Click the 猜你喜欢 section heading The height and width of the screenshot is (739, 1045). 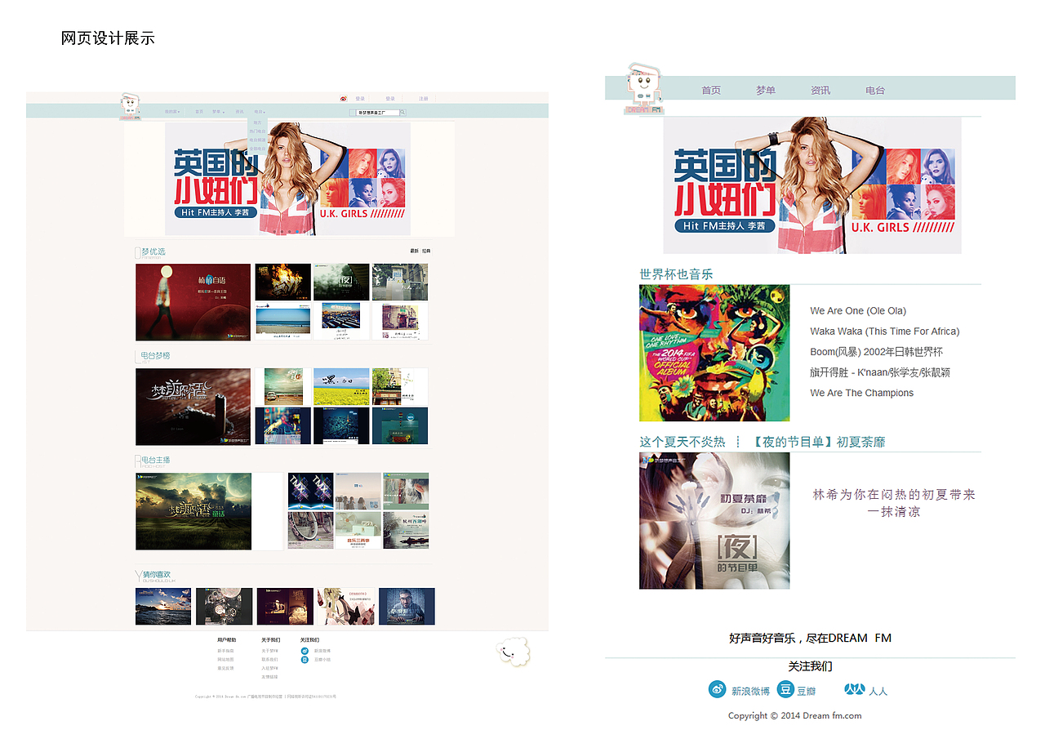157,574
